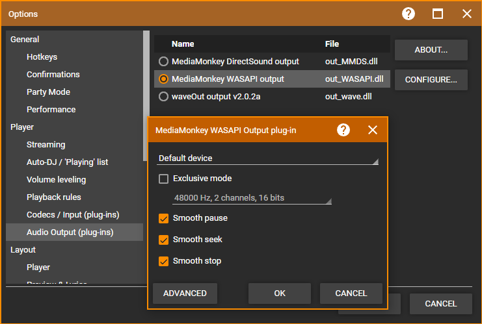Click CANCEL in the WASAPI plug-in dialog
Viewport: 482px width, 324px height.
click(351, 293)
